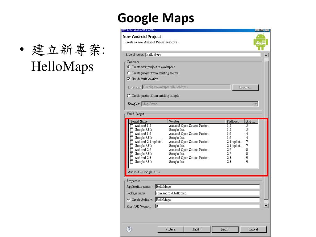
Task: Click vendor text of Android 2.3 row
Action: click(x=189, y=158)
